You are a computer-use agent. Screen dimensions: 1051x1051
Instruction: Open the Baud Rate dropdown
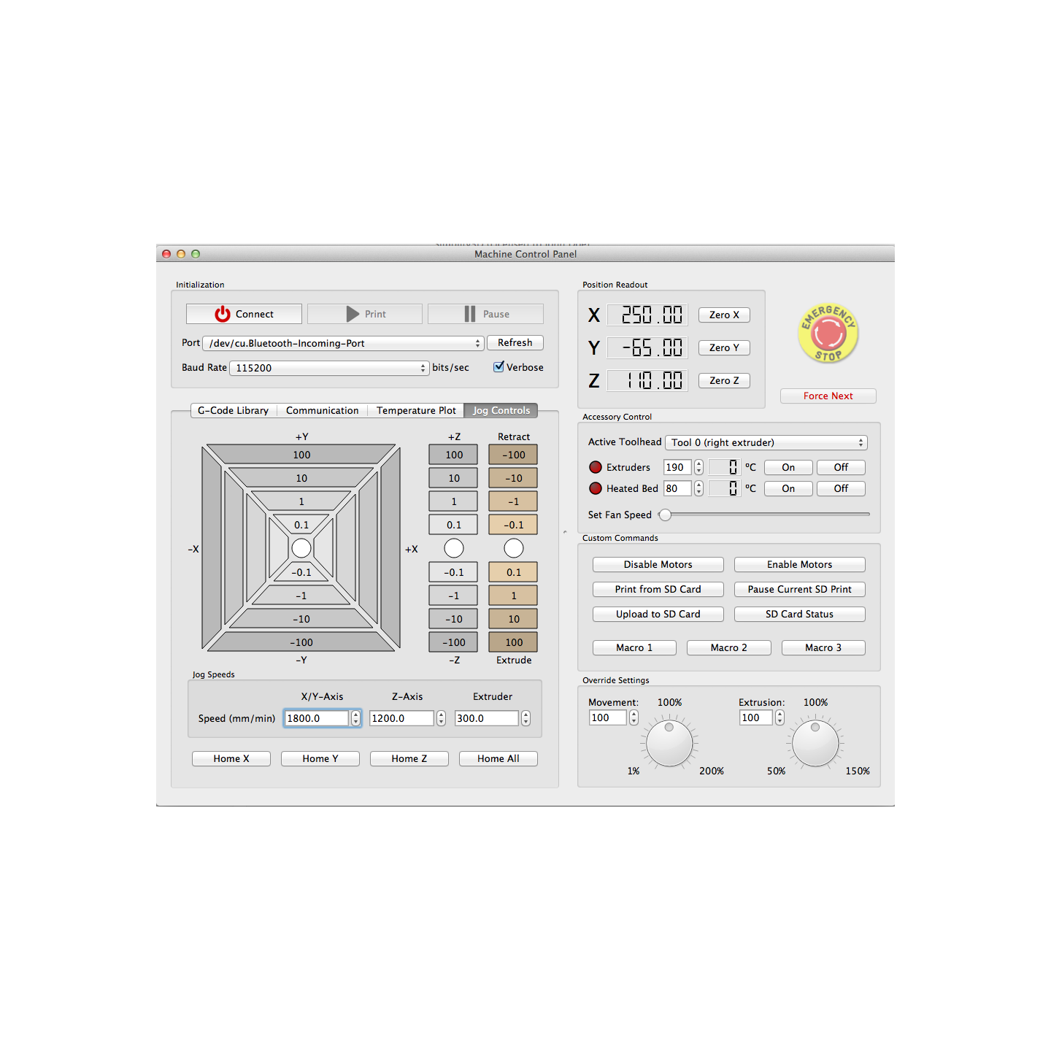[x=329, y=368]
